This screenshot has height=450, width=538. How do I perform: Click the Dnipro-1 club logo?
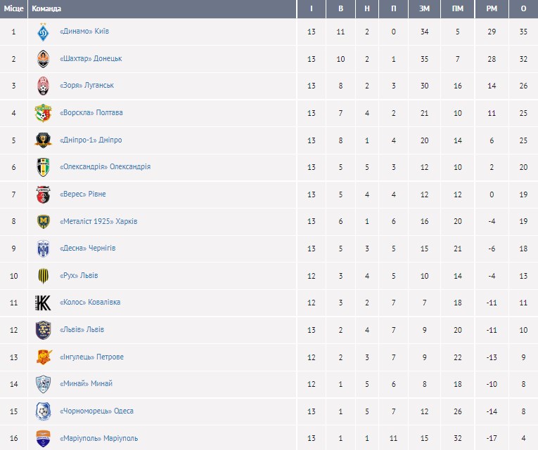[43, 140]
